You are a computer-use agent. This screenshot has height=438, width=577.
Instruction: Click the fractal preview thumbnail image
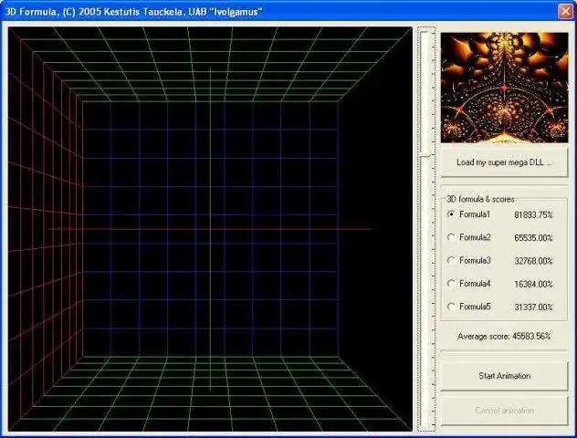pyautogui.click(x=504, y=88)
